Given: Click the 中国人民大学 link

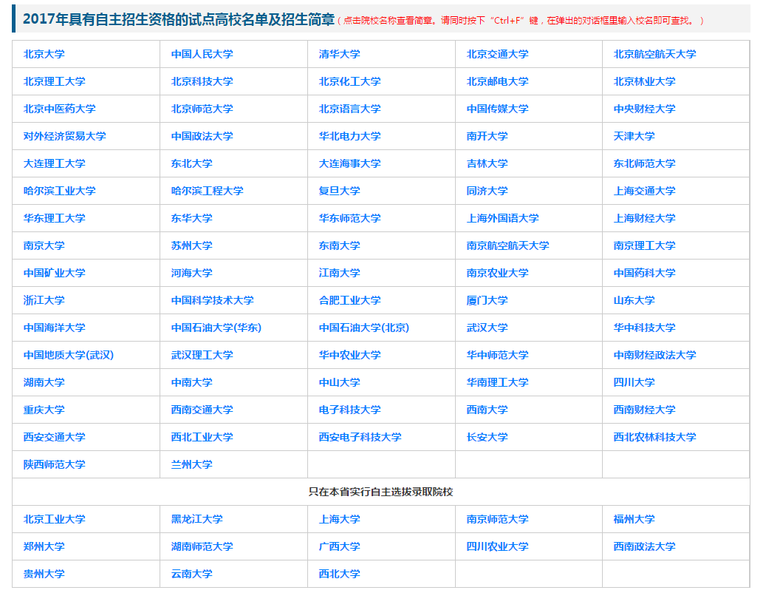Looking at the screenshot, I should (202, 54).
